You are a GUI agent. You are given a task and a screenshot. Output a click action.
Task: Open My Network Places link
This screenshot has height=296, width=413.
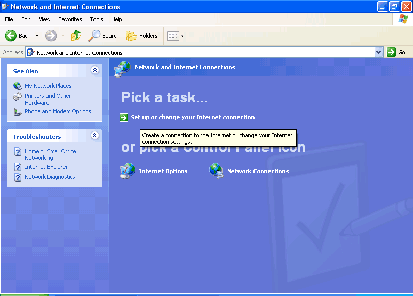[x=48, y=86]
